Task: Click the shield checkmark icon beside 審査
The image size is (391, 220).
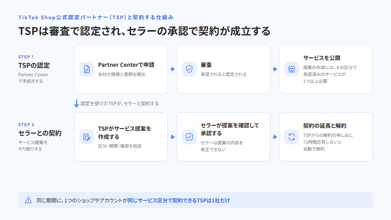Action: coord(189,69)
